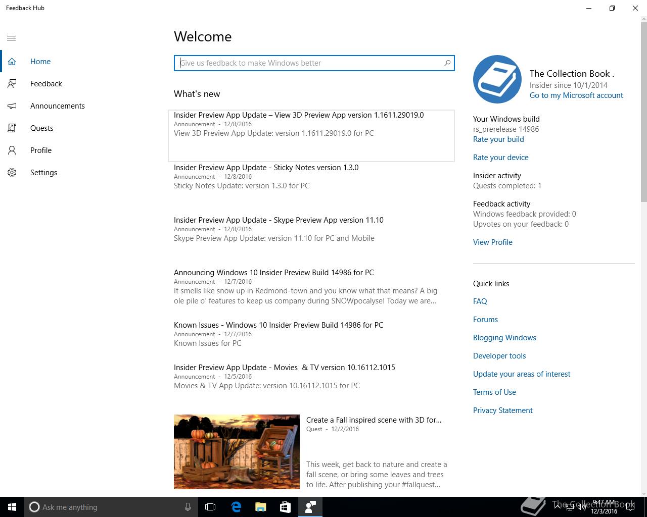Click 'Update your areas of interest'
647x517 pixels.
[522, 374]
